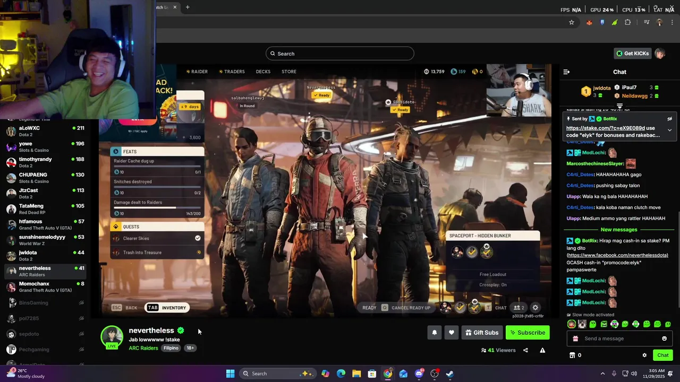The width and height of the screenshot is (680, 382).
Task: Open a new browser tab
Action: pos(188,7)
